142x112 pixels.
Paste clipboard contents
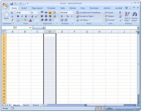(x=6, y=16)
